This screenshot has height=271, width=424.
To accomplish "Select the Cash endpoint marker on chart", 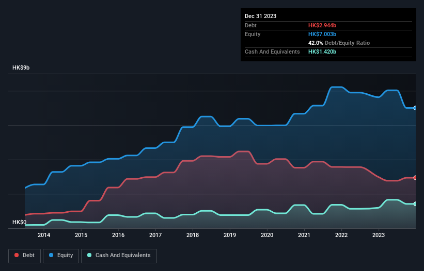I will [415, 204].
